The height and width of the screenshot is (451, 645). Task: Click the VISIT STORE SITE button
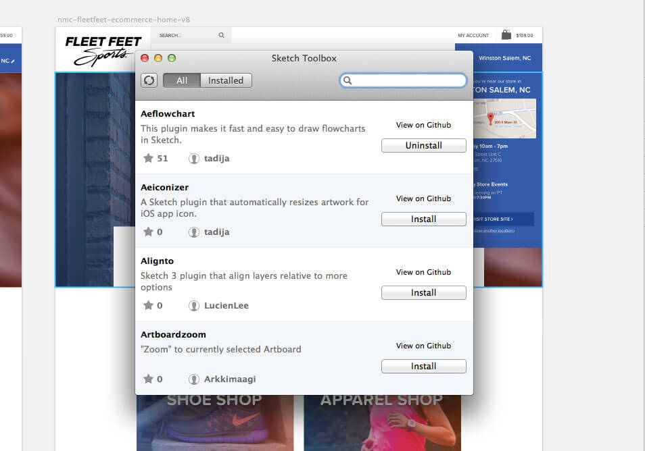504,219
